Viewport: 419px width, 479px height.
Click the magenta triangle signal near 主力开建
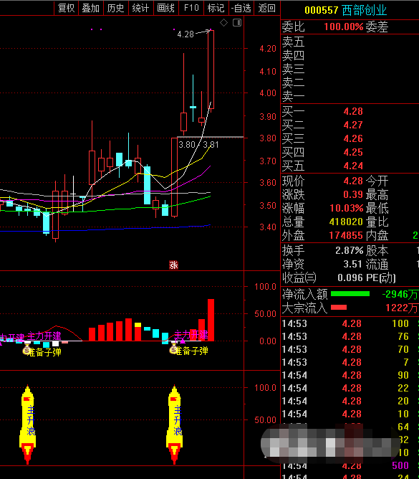pos(183,341)
